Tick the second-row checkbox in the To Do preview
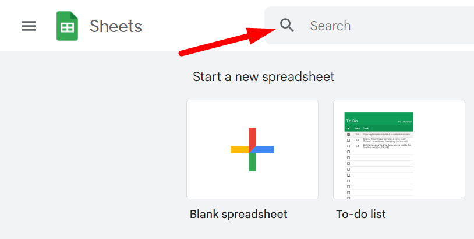The image size is (474, 239). point(348,140)
